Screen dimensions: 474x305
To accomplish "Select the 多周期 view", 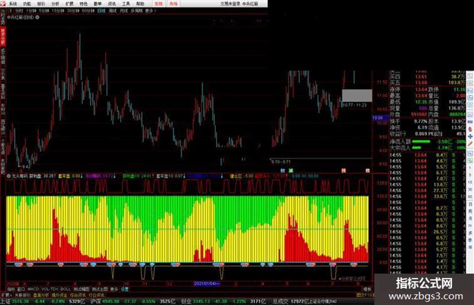I will (136, 11).
